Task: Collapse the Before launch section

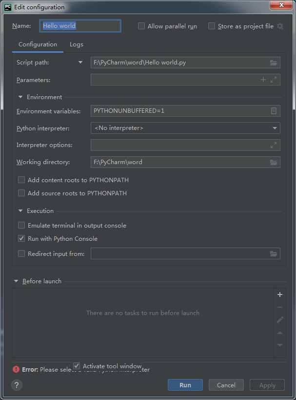Action: coord(16,281)
